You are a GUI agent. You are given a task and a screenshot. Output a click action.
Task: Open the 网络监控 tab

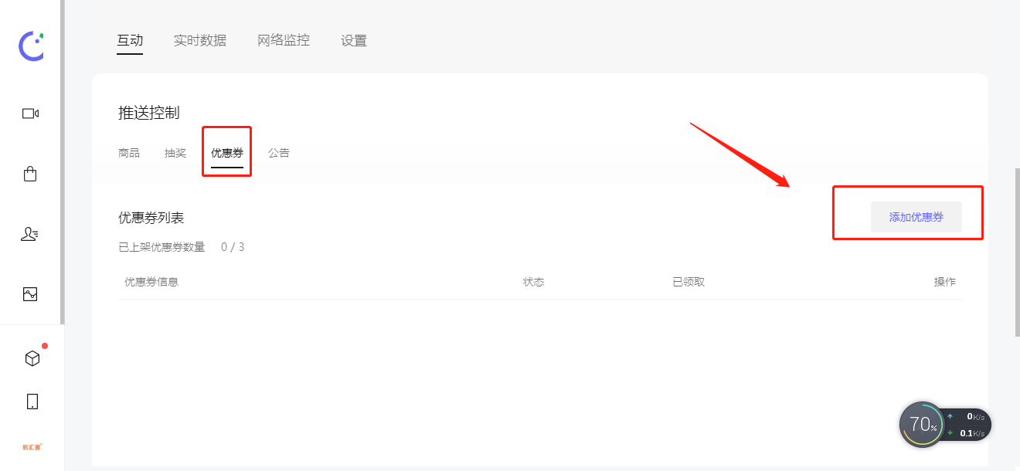[x=284, y=40]
